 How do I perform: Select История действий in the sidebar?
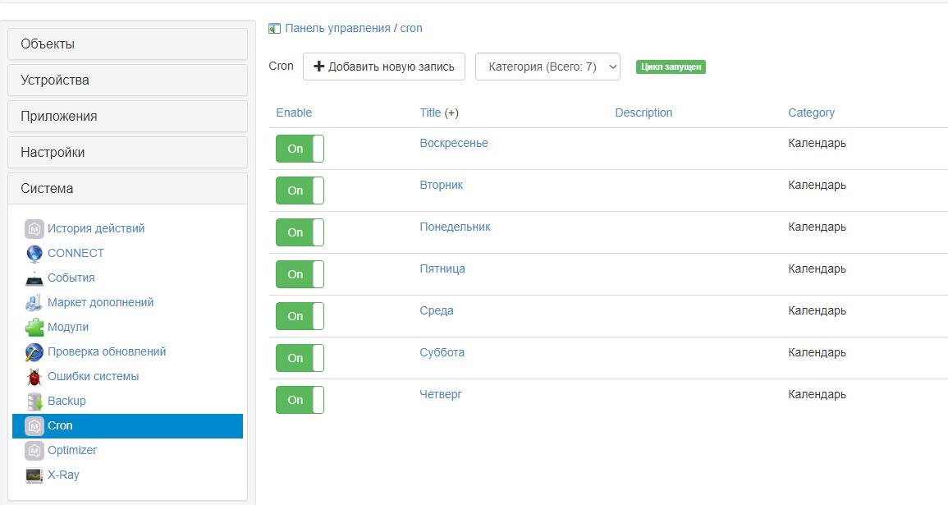click(95, 228)
